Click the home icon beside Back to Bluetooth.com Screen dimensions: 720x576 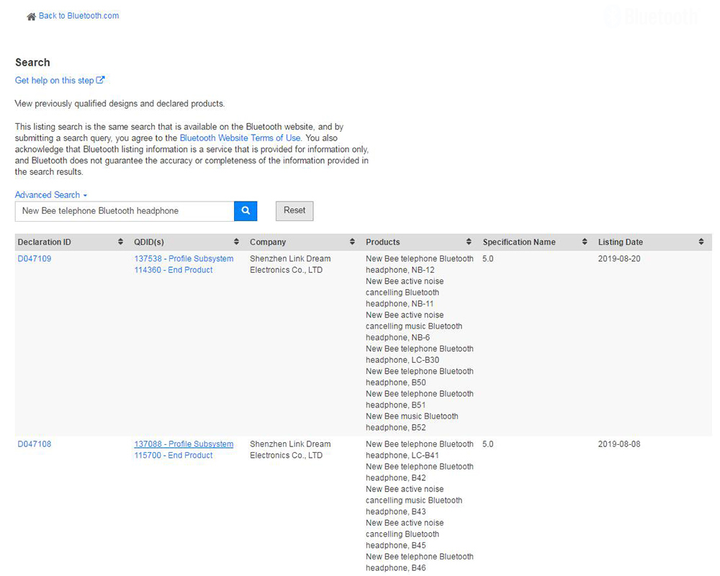tap(31, 17)
